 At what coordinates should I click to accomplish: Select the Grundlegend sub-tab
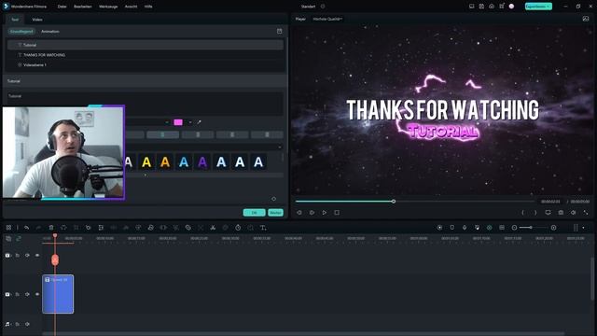(21, 32)
